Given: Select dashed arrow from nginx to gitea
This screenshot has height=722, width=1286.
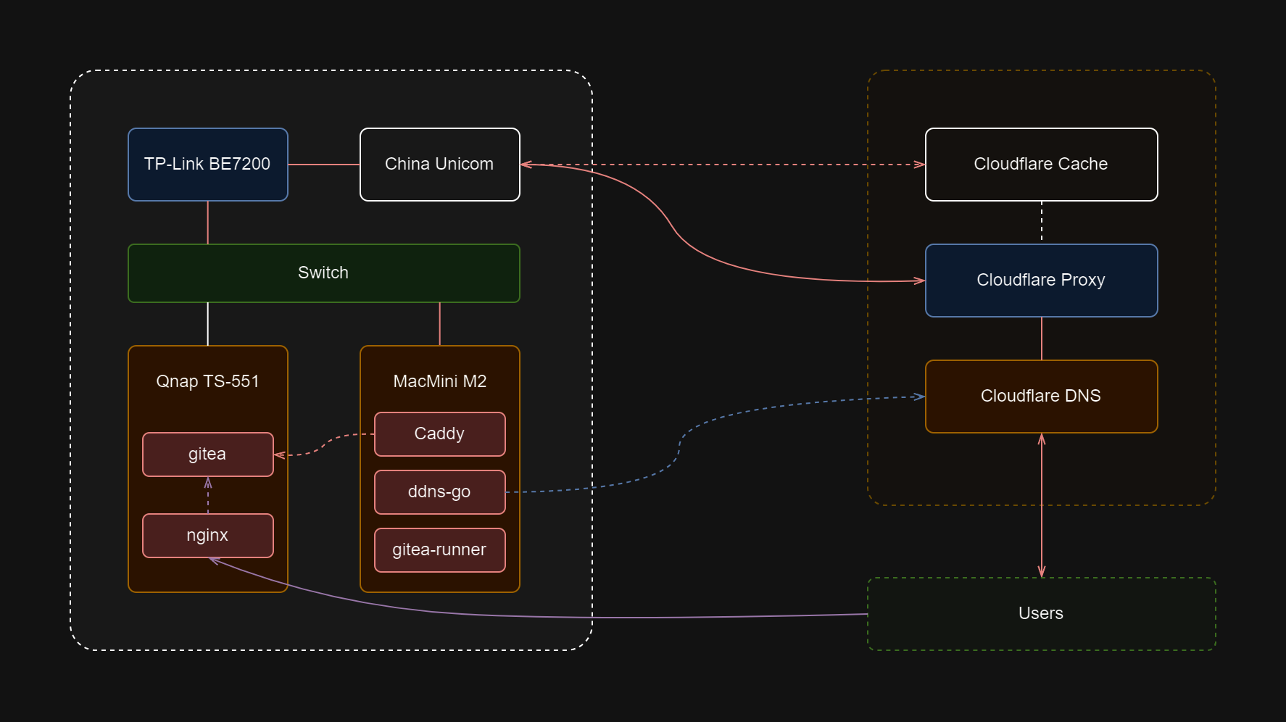Looking at the screenshot, I should [x=208, y=496].
